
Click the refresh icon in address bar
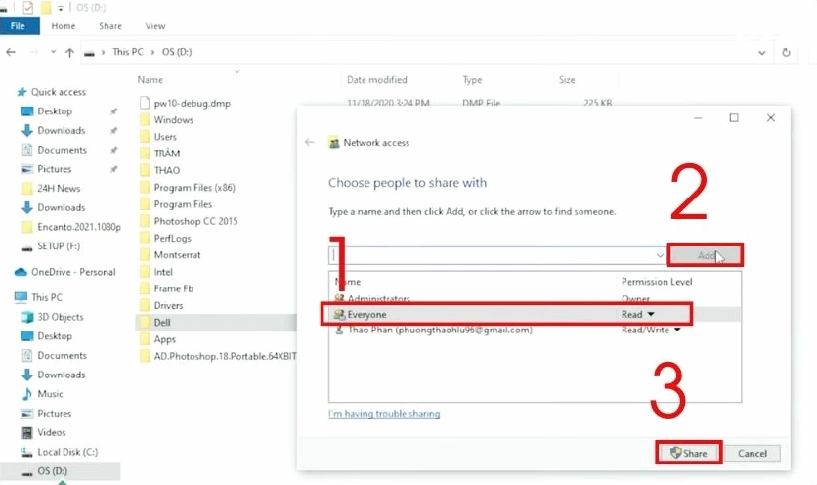pos(786,52)
